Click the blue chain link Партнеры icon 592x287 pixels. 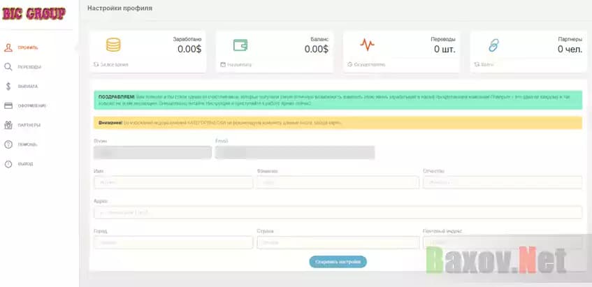(x=493, y=45)
